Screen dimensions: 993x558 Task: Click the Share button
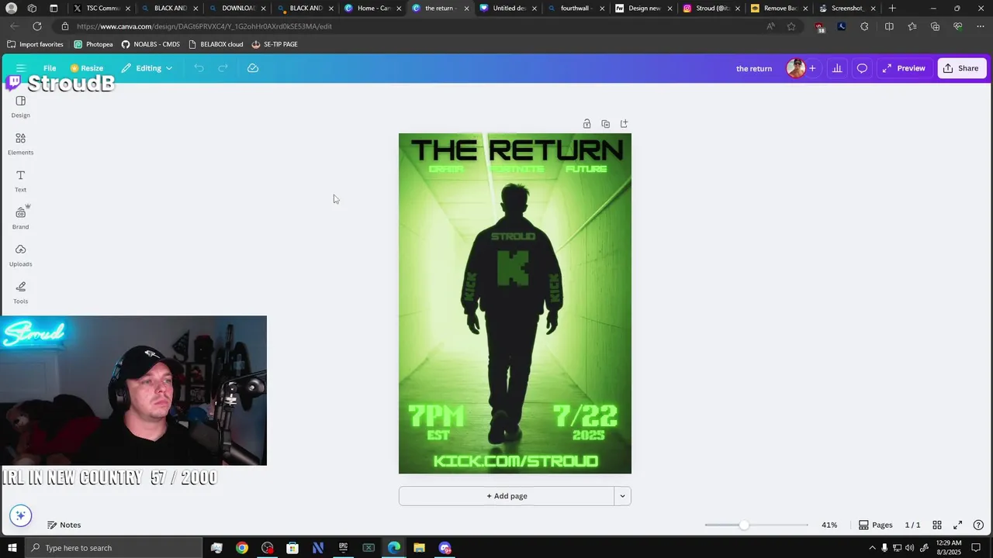[960, 68]
